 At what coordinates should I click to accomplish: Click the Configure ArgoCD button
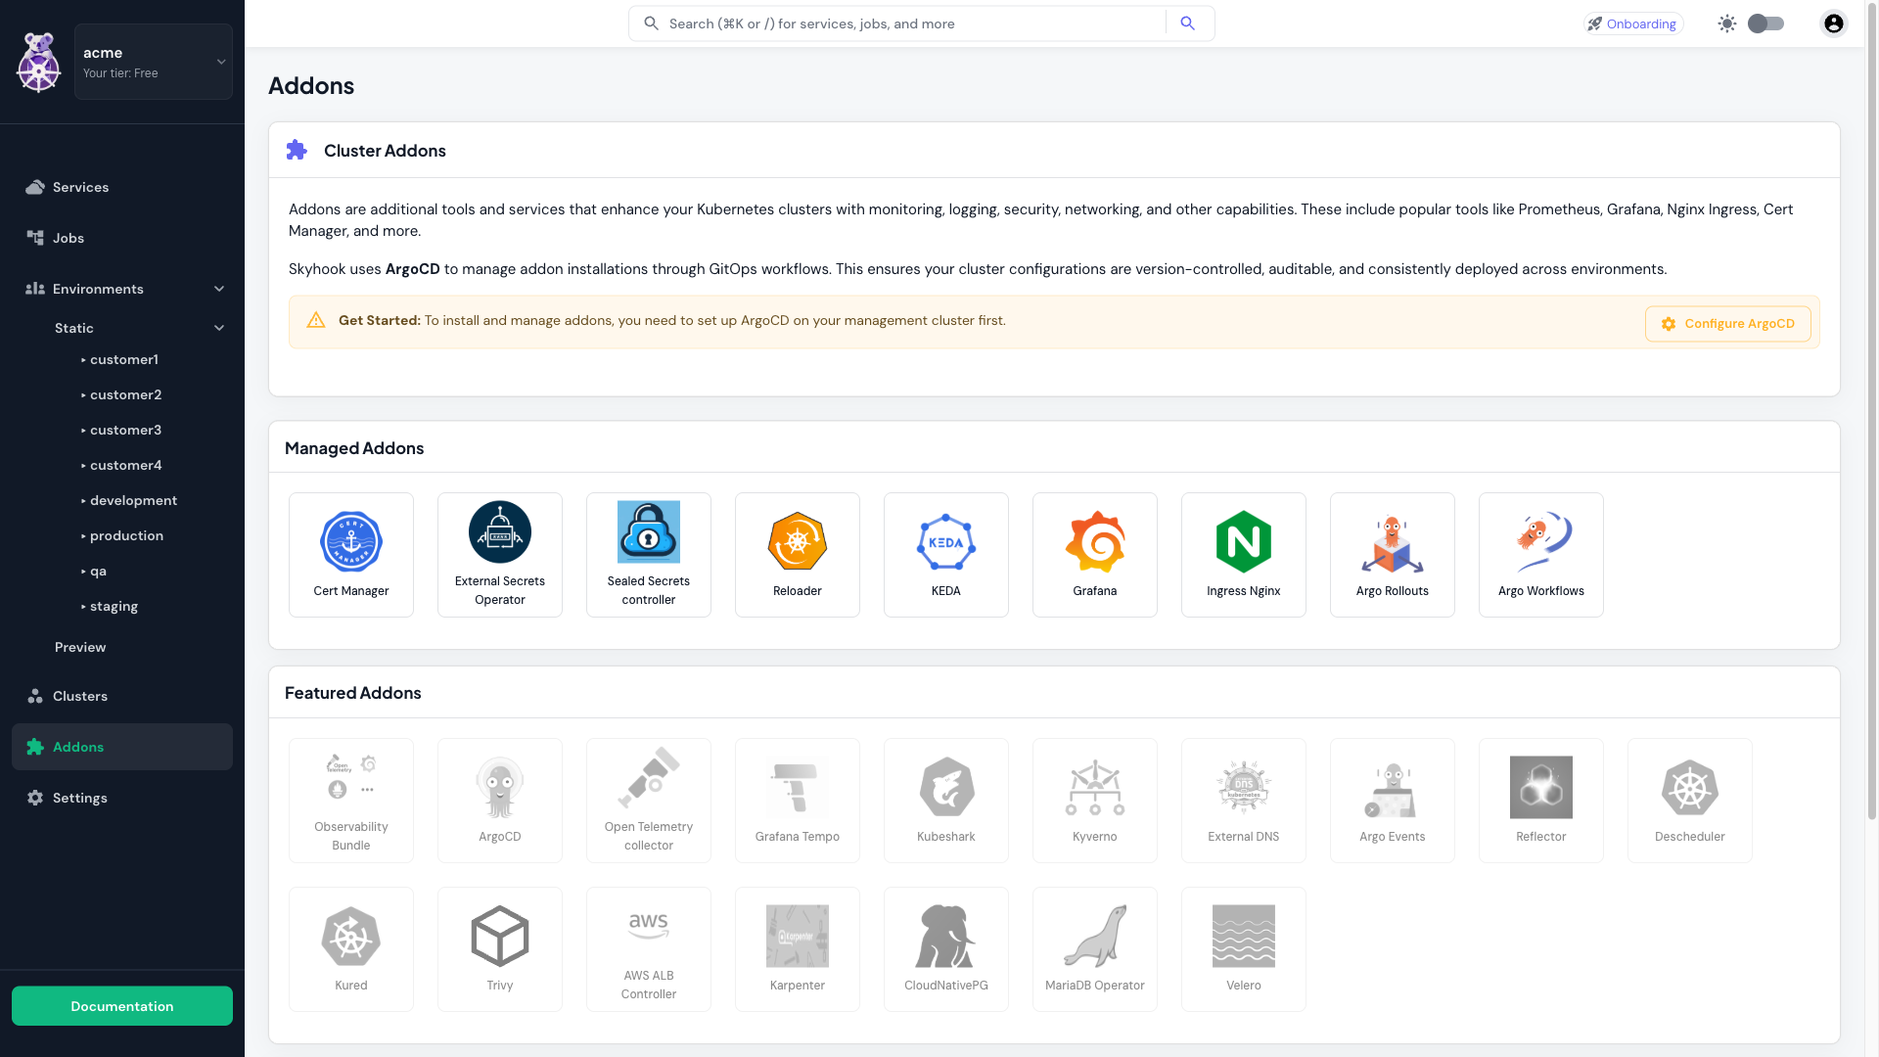1728,323
